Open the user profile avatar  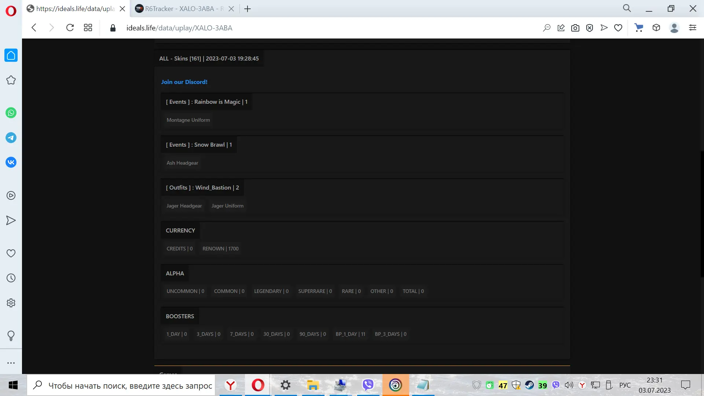pyautogui.click(x=674, y=28)
